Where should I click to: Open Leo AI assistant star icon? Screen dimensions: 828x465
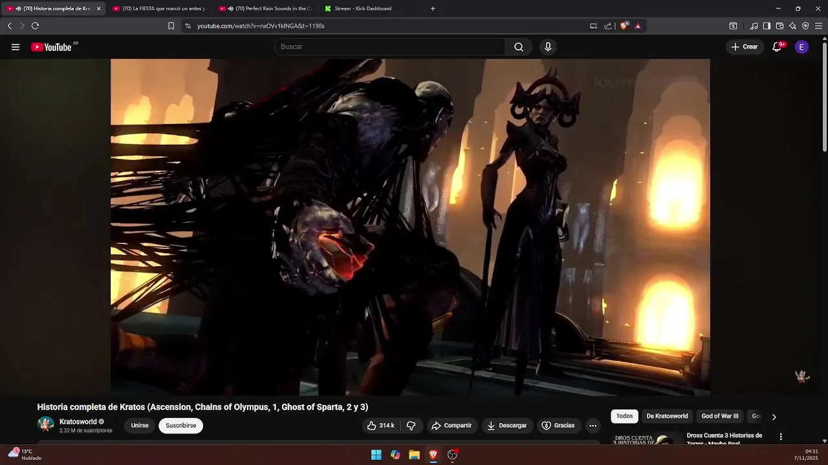[x=792, y=26]
